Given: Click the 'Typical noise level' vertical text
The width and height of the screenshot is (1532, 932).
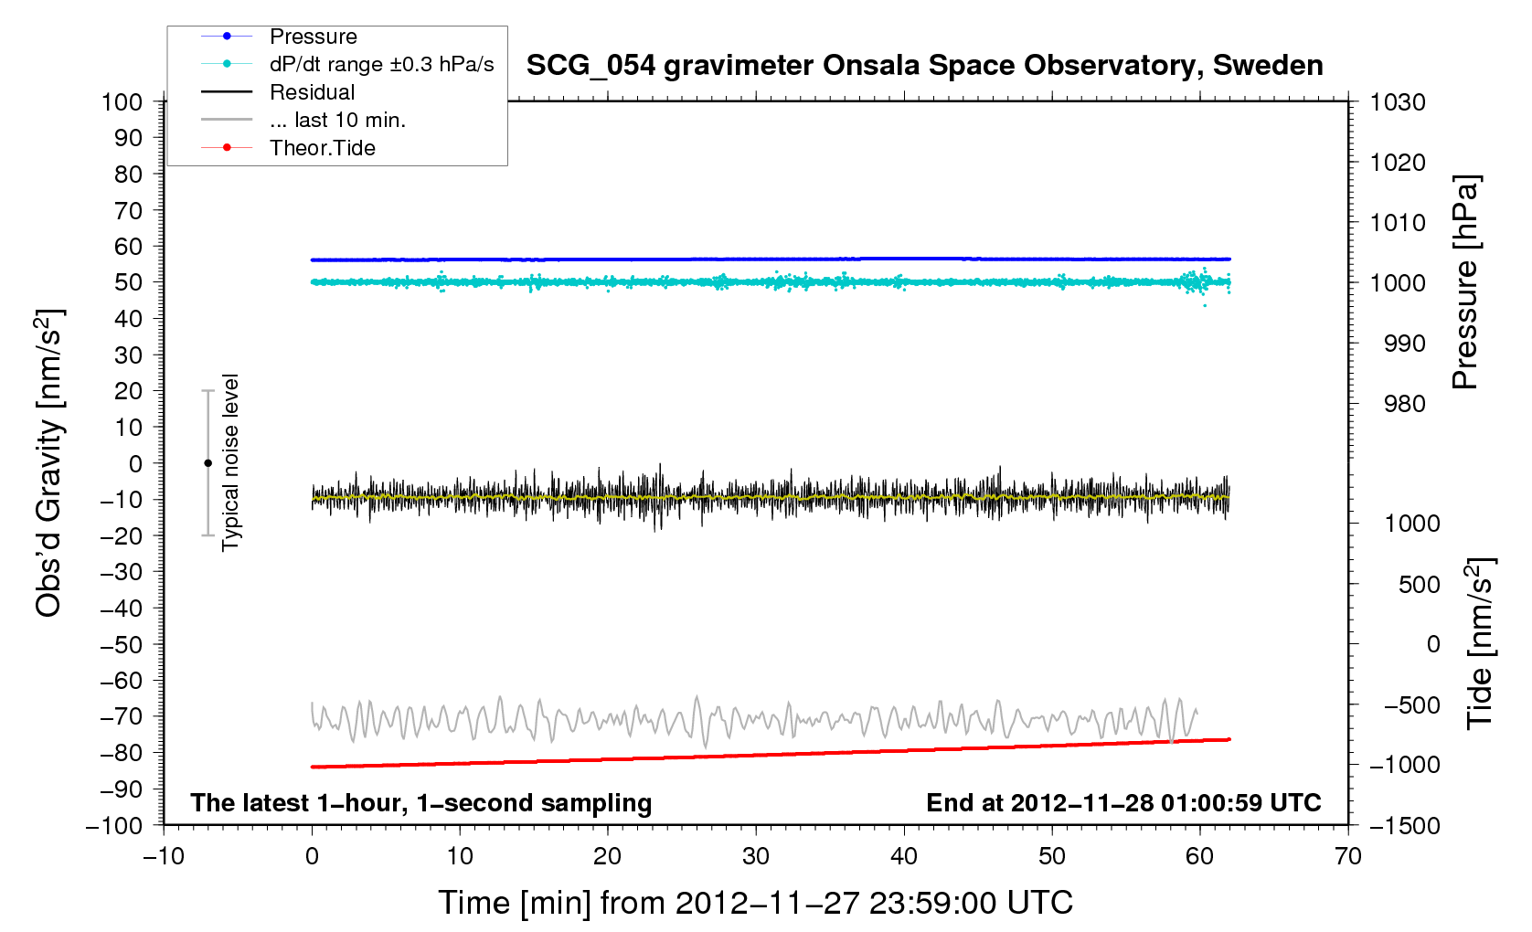Looking at the screenshot, I should click(x=230, y=462).
